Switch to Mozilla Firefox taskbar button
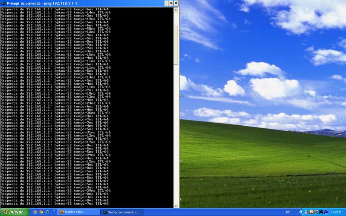 click(x=78, y=212)
